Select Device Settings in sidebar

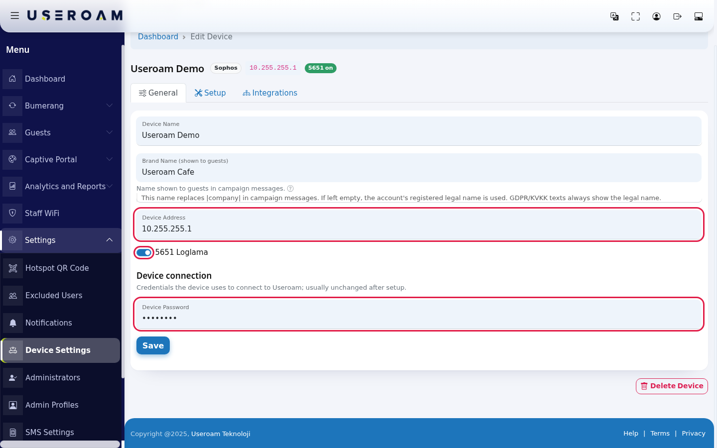(61, 350)
